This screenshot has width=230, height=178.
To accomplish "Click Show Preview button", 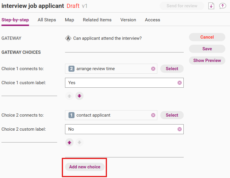I will click(x=207, y=61).
